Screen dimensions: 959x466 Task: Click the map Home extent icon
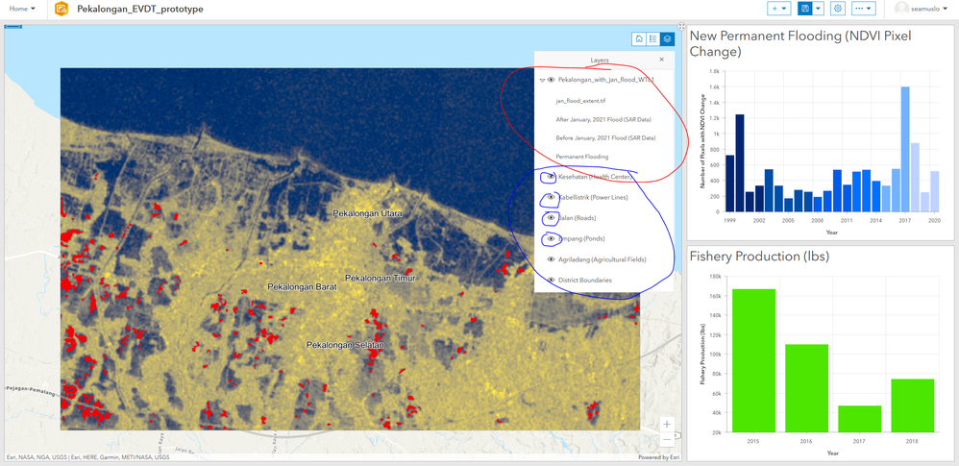(x=639, y=39)
